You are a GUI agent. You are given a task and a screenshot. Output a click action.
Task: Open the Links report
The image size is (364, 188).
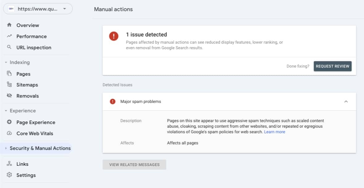[x=22, y=164]
